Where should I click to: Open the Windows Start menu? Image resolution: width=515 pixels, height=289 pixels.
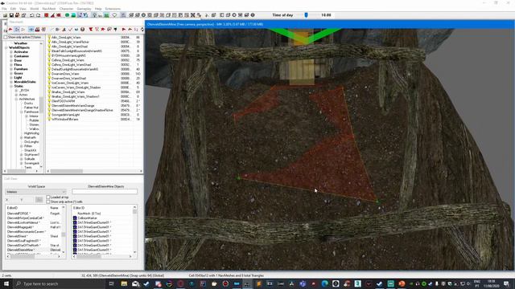(6, 283)
